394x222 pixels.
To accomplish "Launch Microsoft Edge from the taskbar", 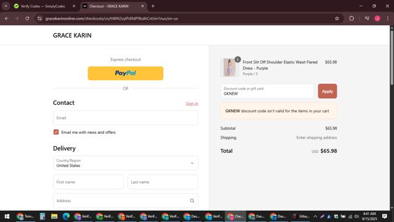I will [x=66, y=216].
